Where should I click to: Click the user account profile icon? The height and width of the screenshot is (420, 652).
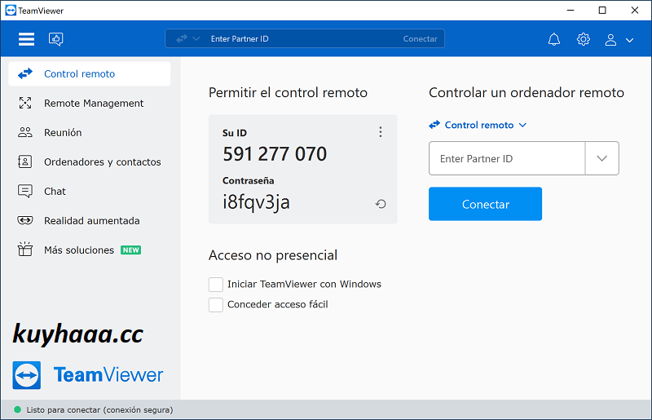coord(610,40)
